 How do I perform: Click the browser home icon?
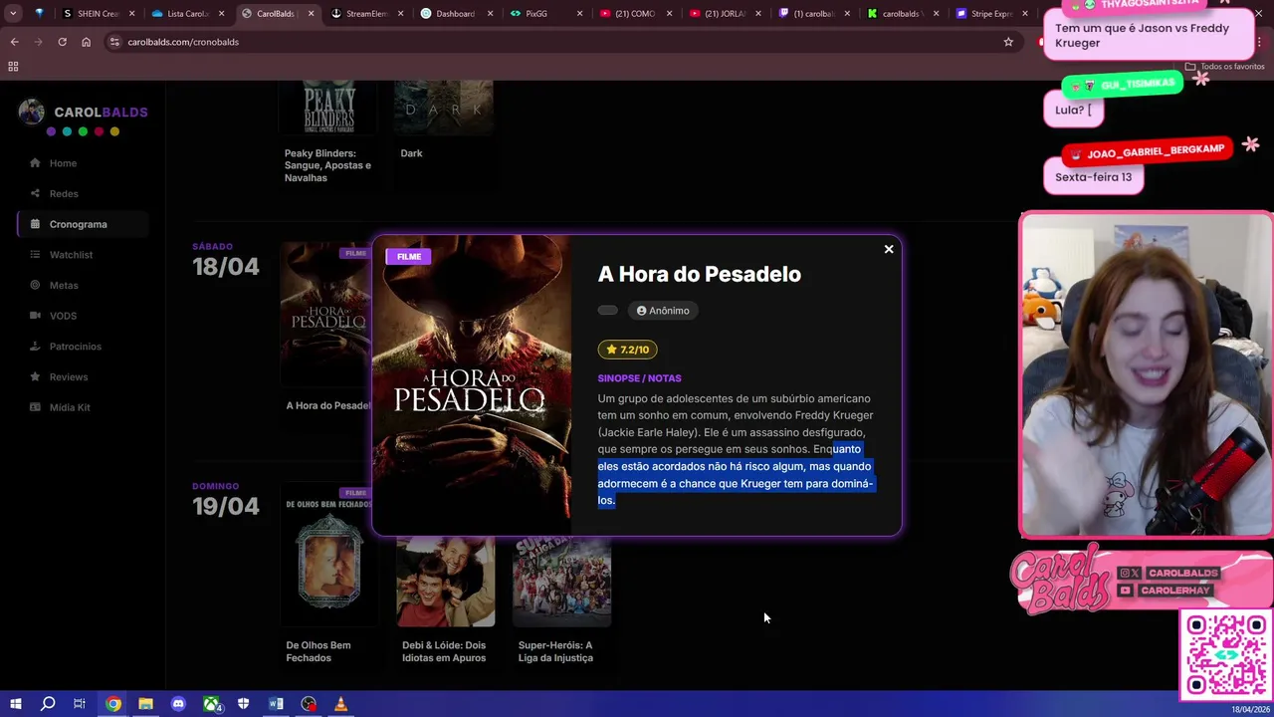point(86,42)
